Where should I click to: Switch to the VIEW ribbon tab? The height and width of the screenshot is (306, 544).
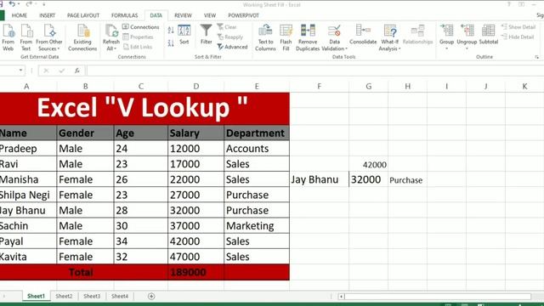[x=210, y=15]
